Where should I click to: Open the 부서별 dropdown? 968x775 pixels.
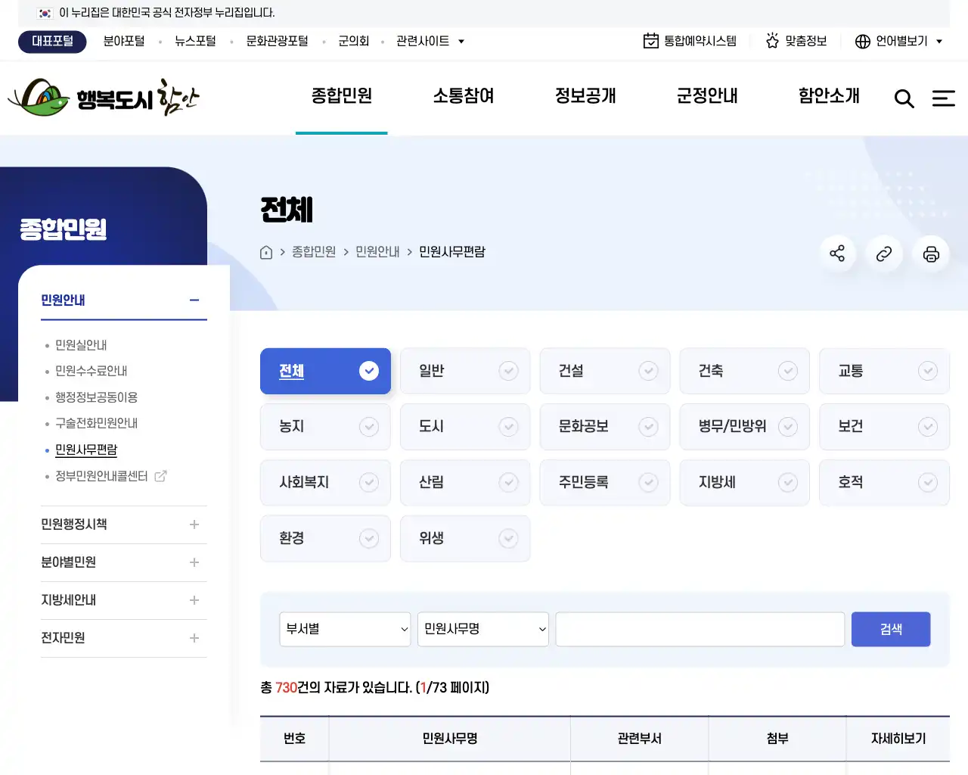click(x=345, y=629)
